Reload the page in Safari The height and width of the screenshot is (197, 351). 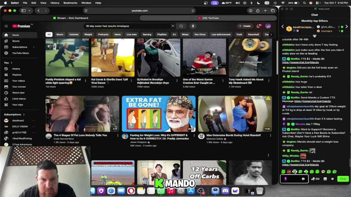(193, 11)
